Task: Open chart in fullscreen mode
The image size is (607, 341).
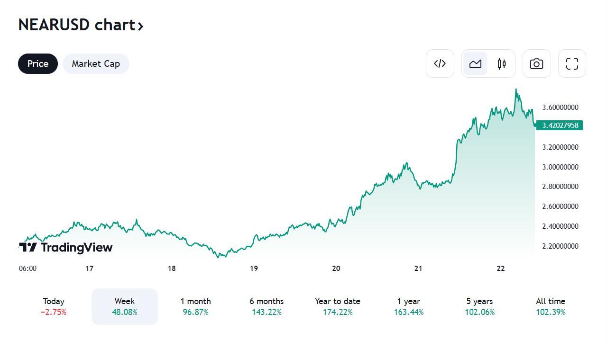Action: pyautogui.click(x=572, y=63)
